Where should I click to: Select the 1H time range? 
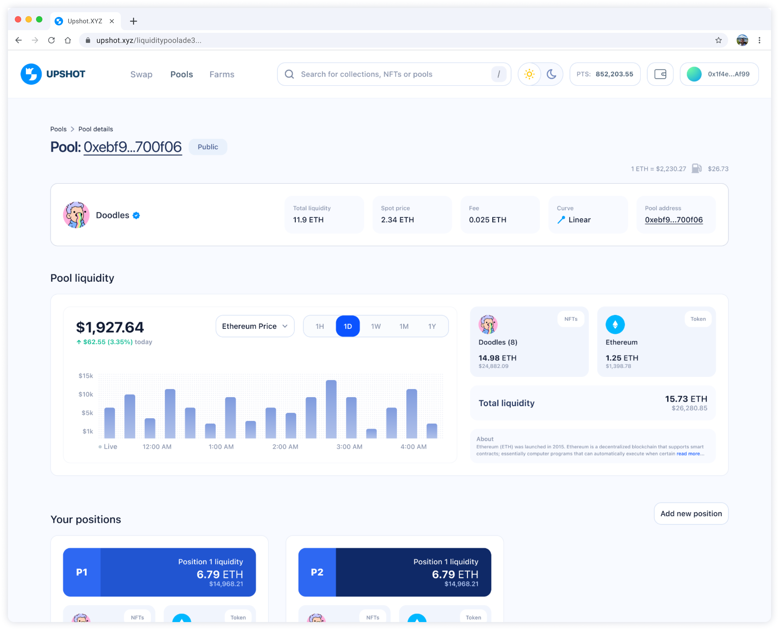coord(320,326)
